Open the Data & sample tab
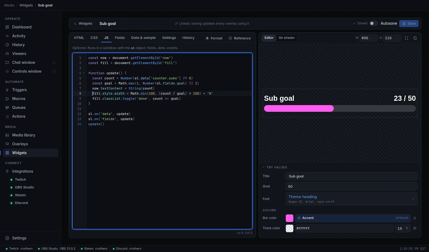 pos(143,38)
